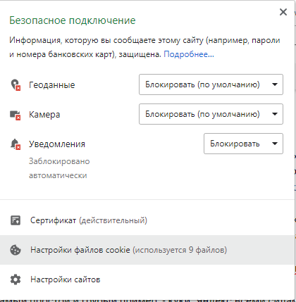Click the site settings gear icon
Image resolution: width=296 pixels, height=302 pixels.
[x=16, y=279]
